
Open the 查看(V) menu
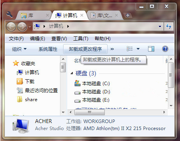[x=59, y=39]
